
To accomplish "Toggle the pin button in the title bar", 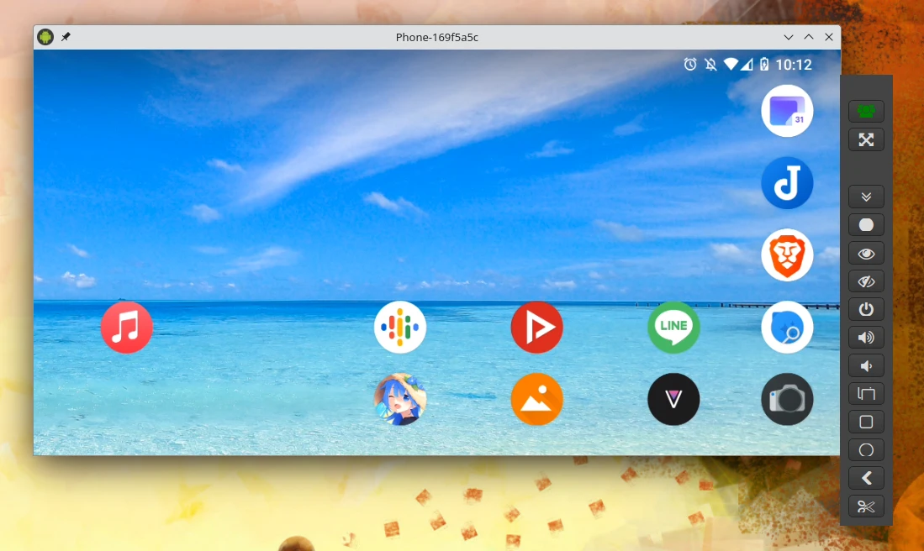I will 66,37.
